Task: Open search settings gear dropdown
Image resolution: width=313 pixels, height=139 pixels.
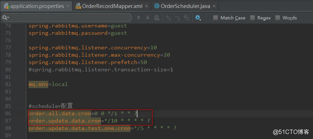Action: coord(198,18)
